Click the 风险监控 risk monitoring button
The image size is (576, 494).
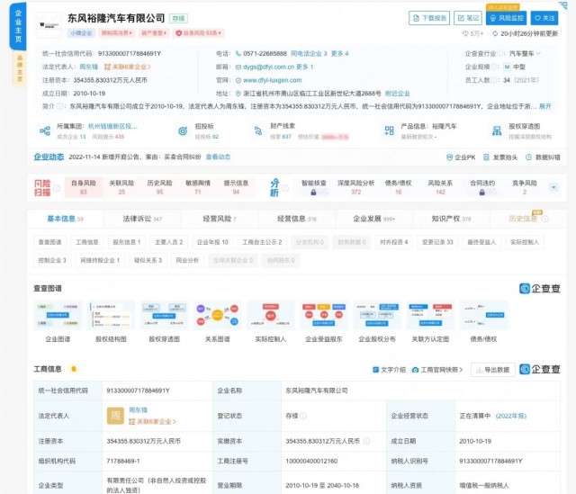(x=506, y=18)
